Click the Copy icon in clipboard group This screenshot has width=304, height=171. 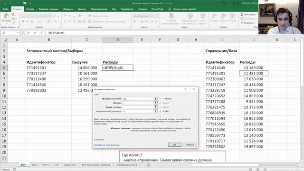click(13, 19)
